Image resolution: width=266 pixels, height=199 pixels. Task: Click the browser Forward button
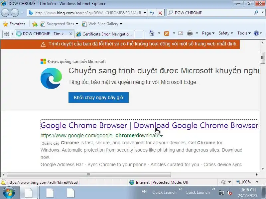coord(15,13)
